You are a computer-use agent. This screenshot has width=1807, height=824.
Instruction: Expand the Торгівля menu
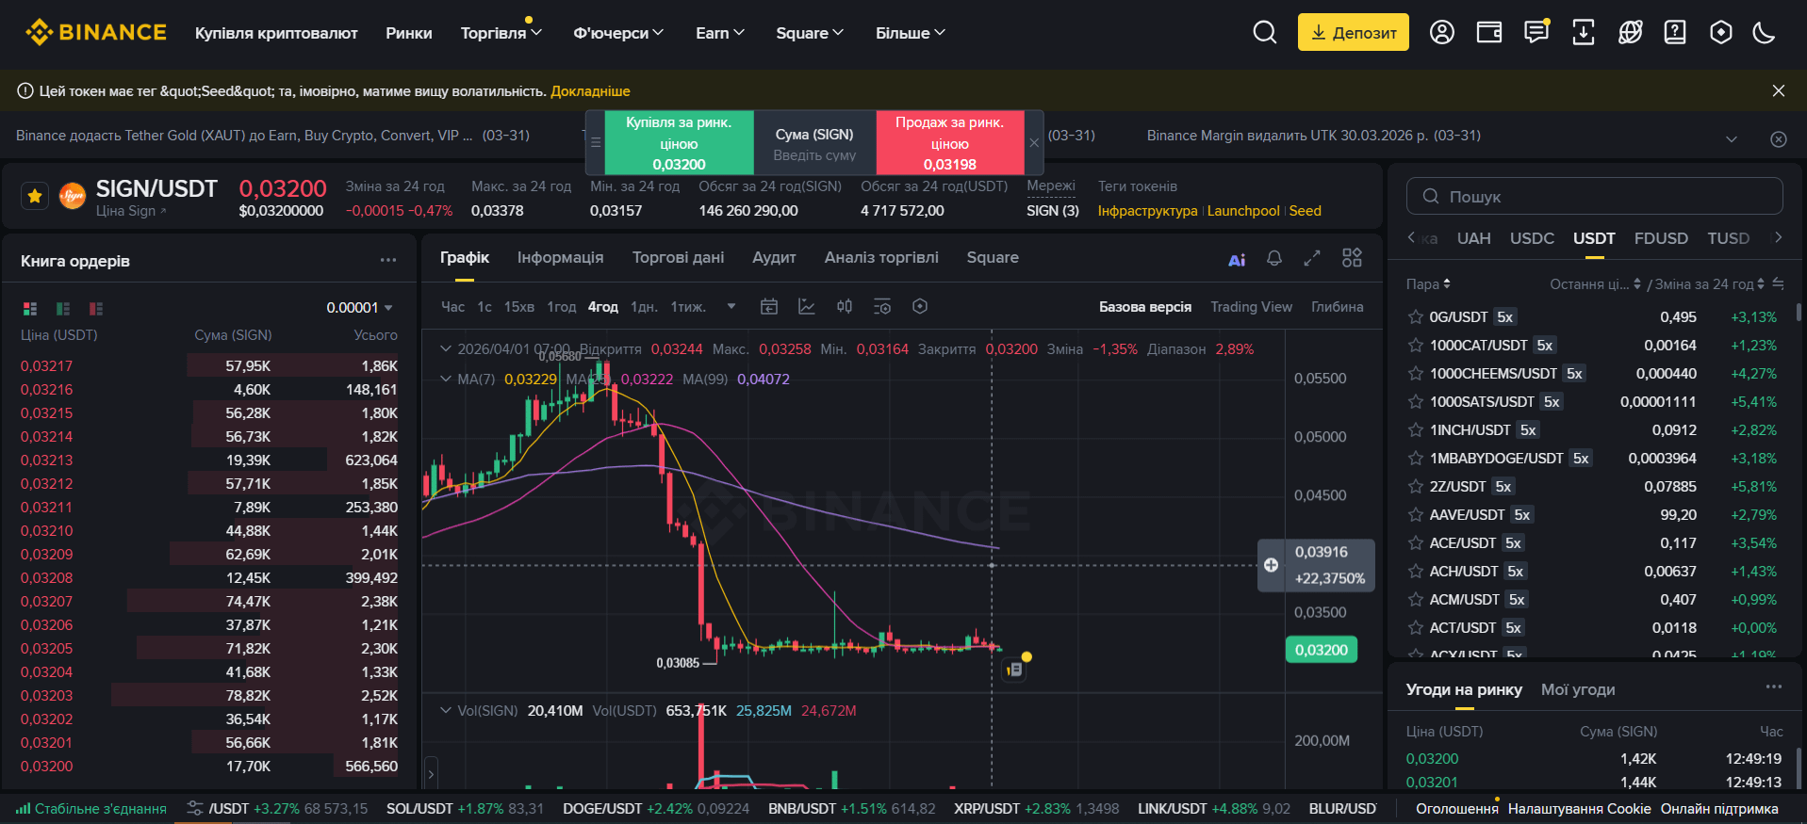click(x=501, y=33)
